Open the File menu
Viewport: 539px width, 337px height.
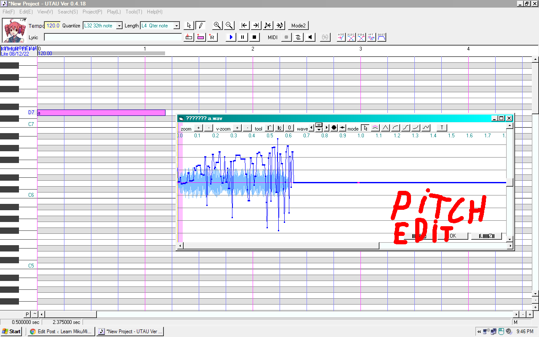pyautogui.click(x=8, y=12)
